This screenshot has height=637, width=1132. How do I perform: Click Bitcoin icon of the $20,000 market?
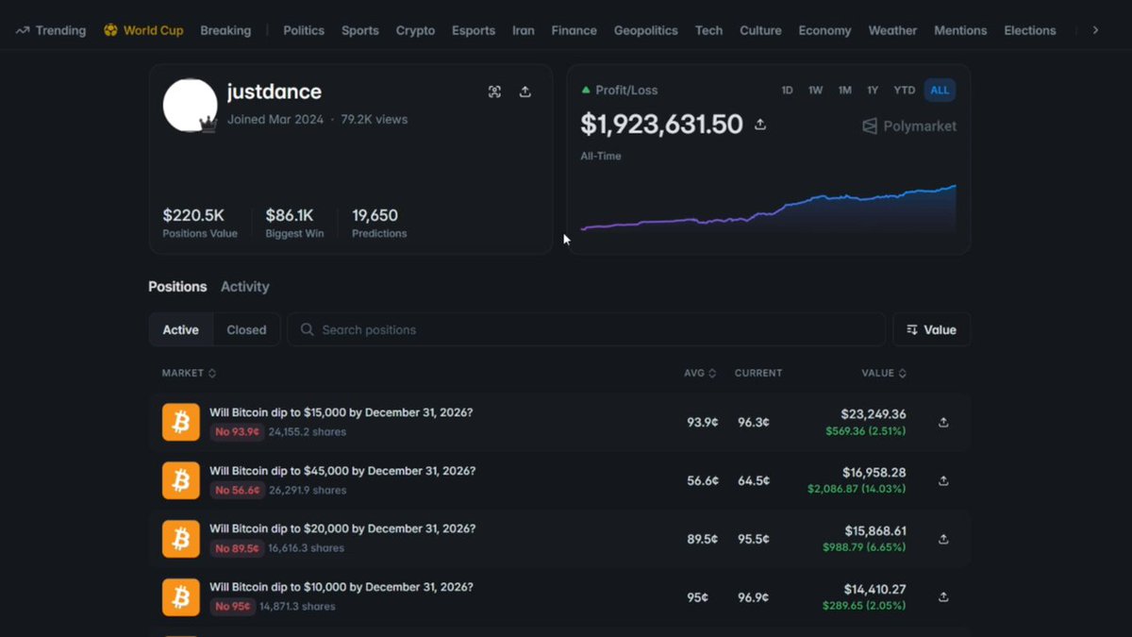coord(181,539)
